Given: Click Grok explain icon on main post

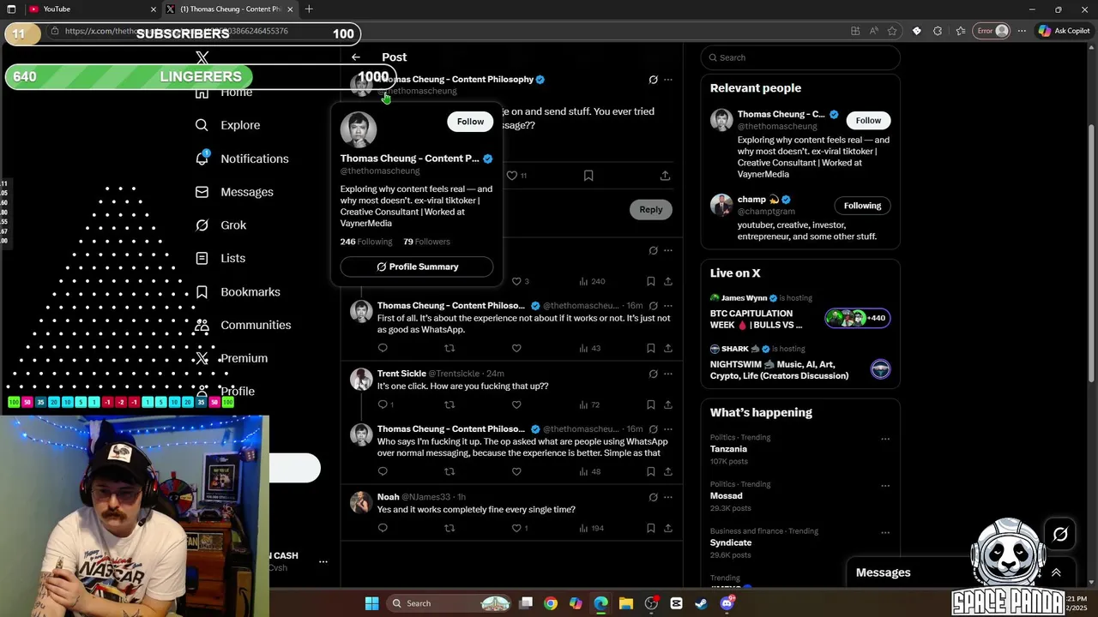Looking at the screenshot, I should tap(653, 80).
